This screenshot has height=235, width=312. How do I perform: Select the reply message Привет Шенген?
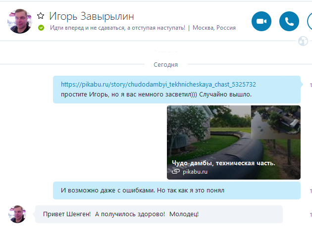pyautogui.click(x=119, y=214)
